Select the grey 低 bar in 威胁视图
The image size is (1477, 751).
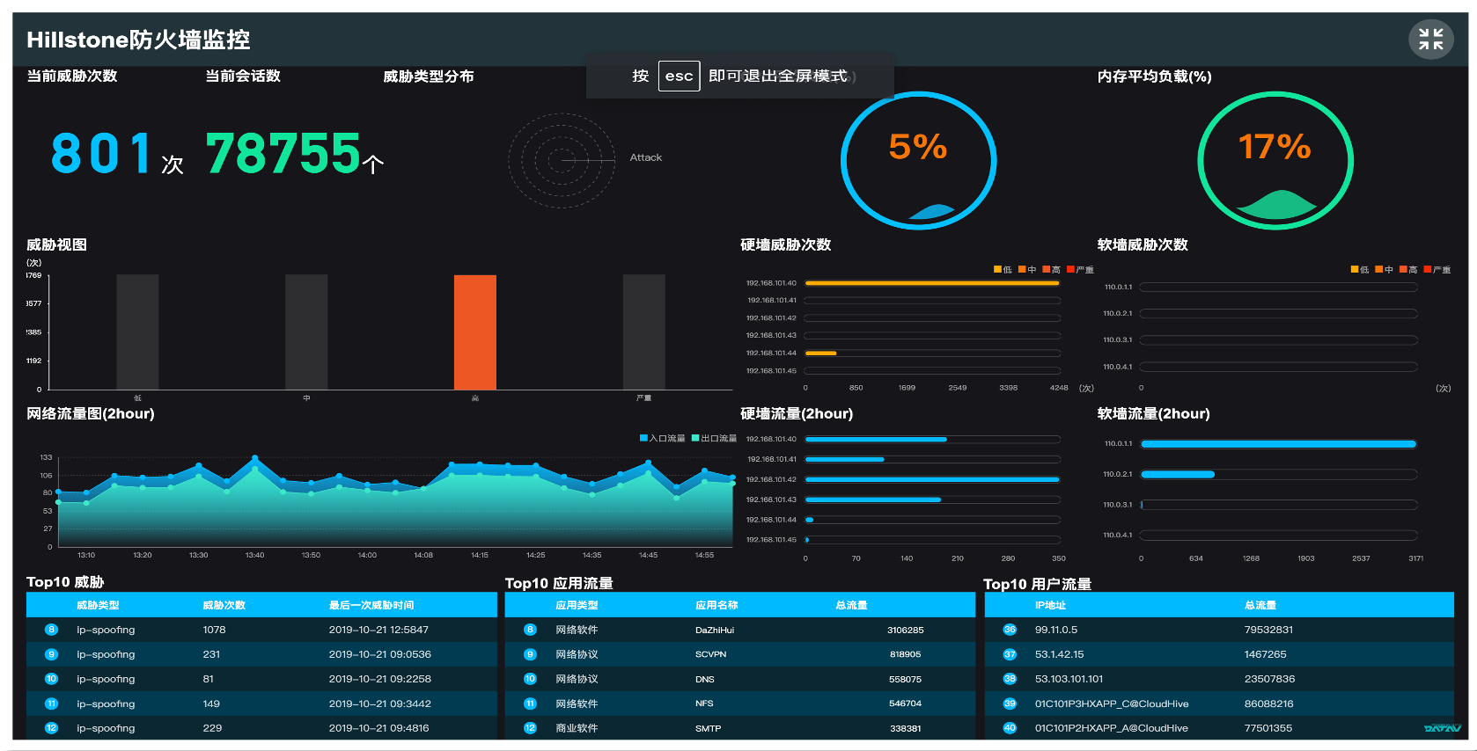137,332
